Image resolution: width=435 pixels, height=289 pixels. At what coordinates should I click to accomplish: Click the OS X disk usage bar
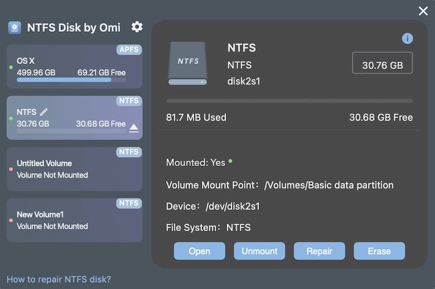71,80
